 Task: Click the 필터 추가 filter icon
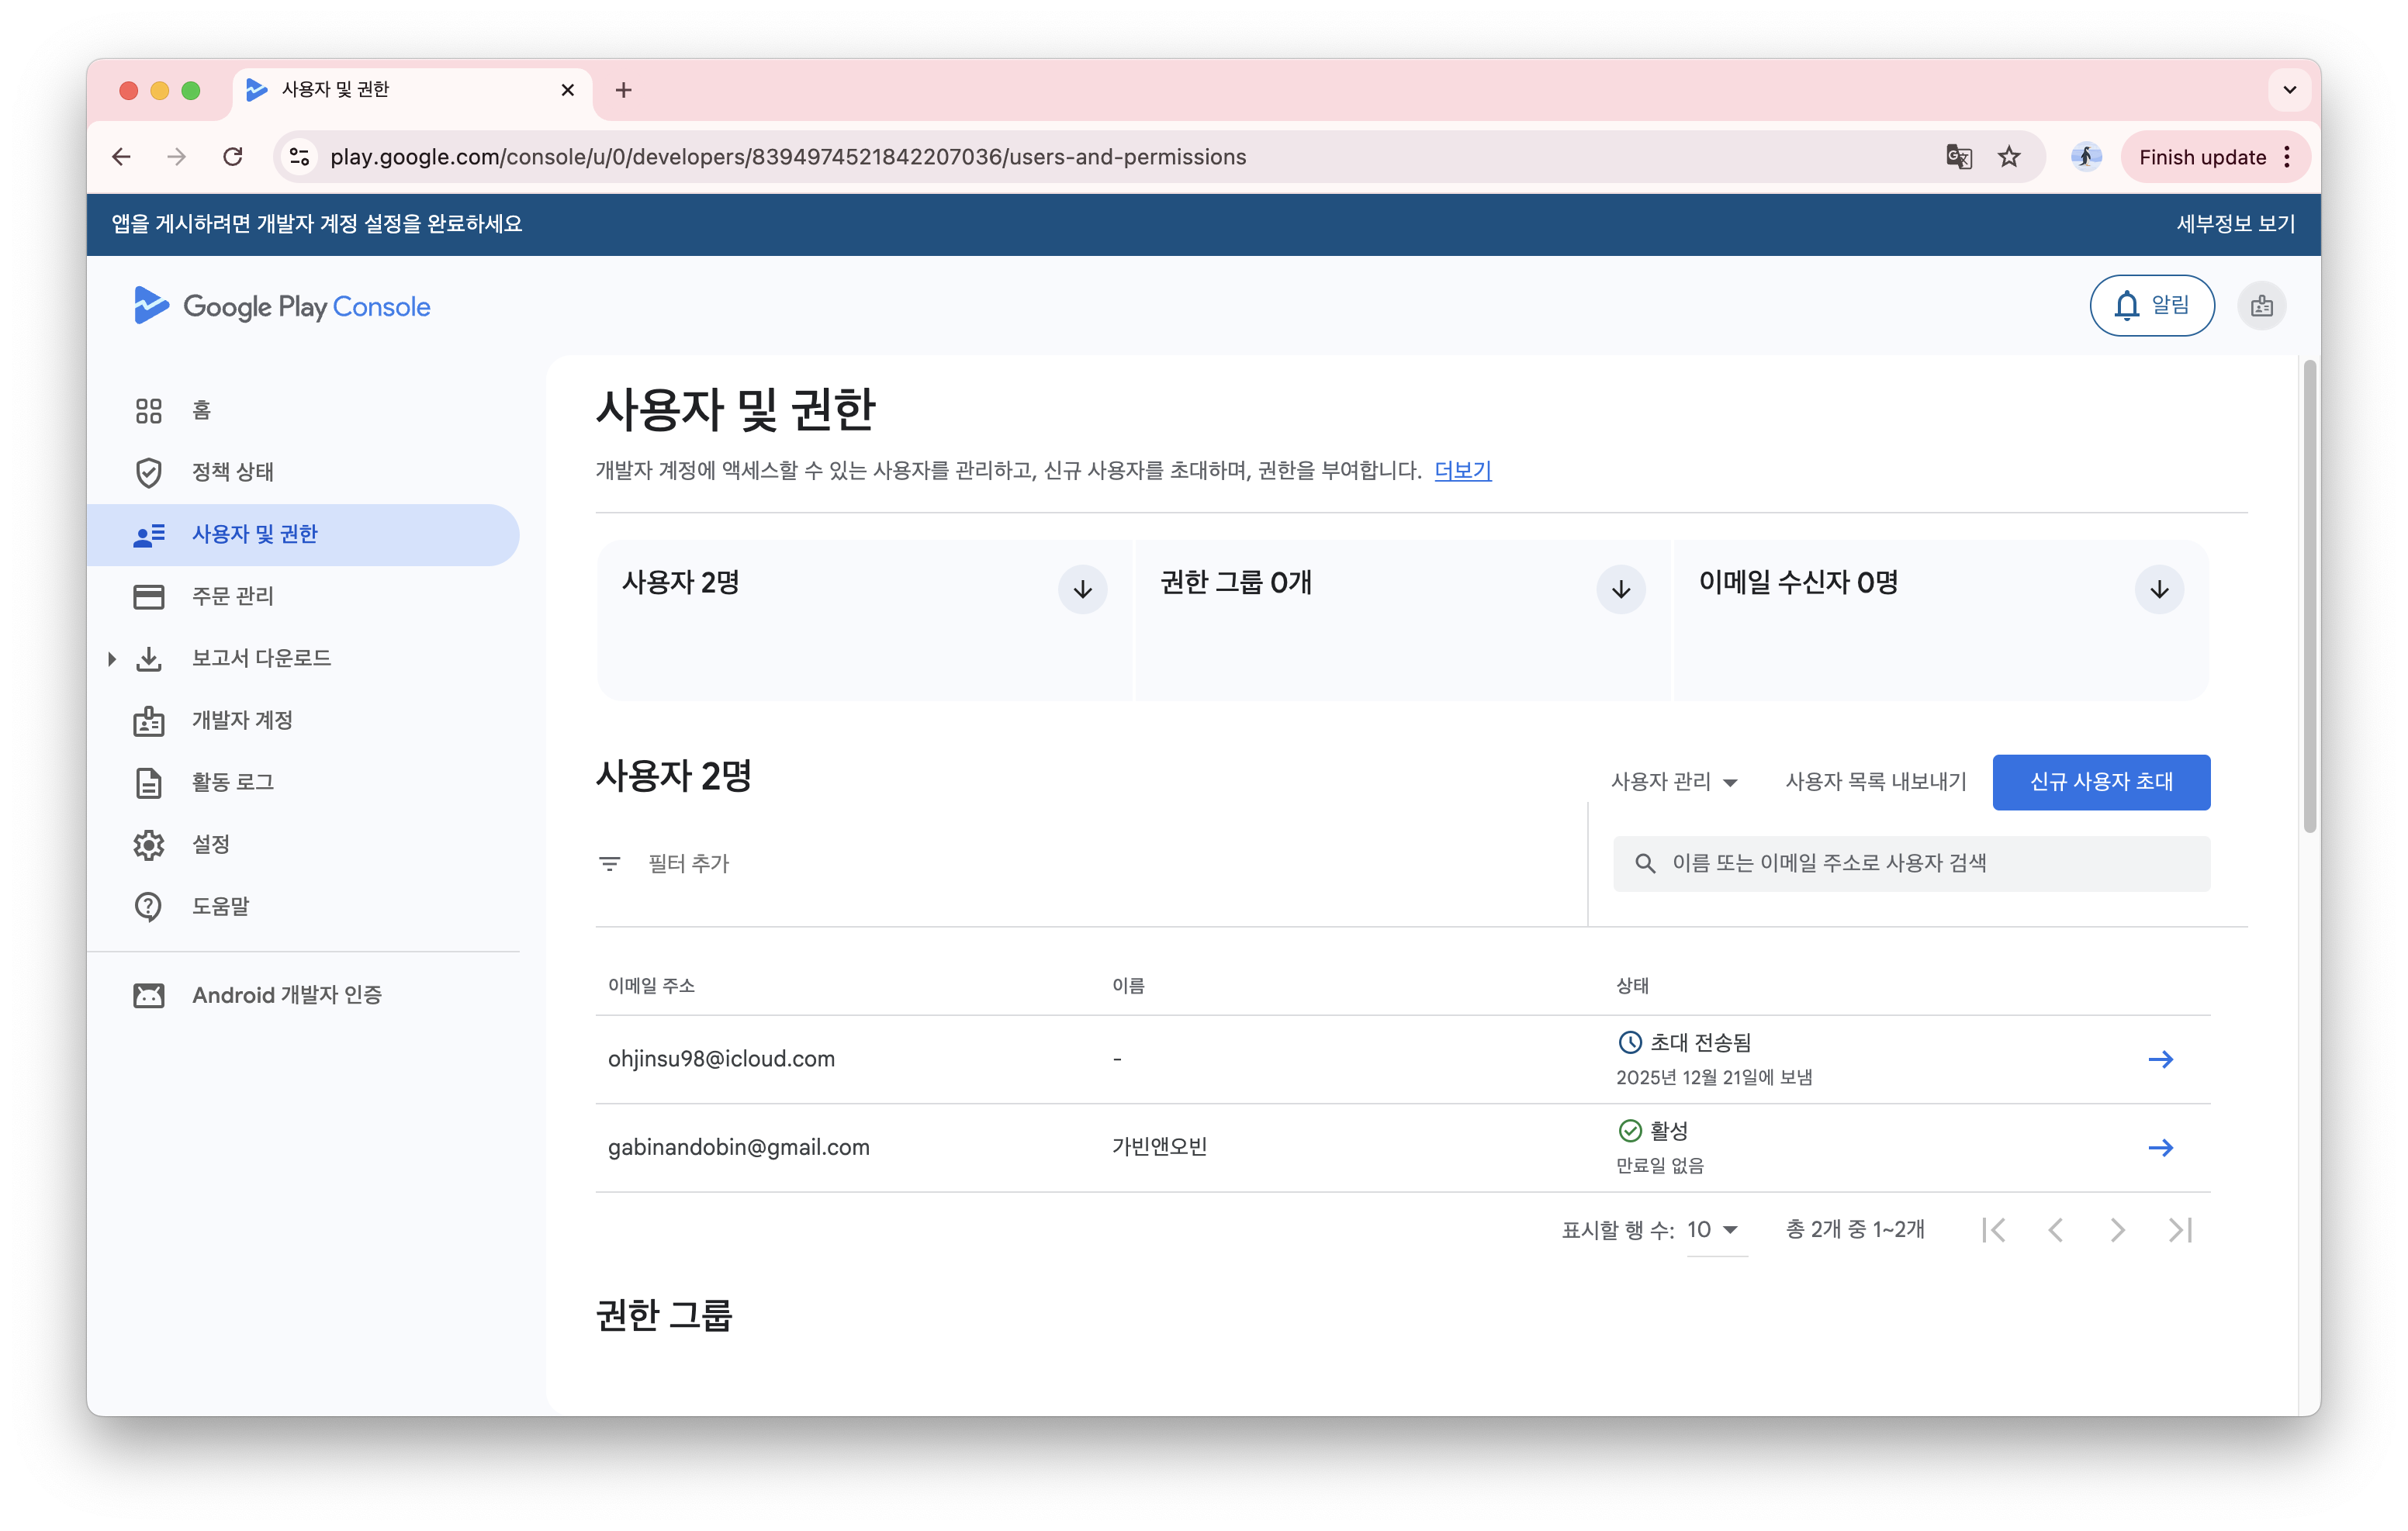pyautogui.click(x=609, y=863)
